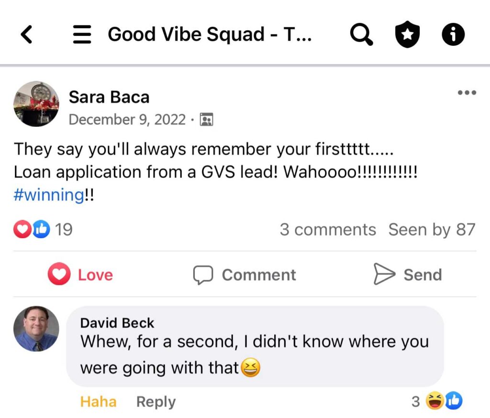
Task: Open the shield star badge icon
Action: [407, 35]
